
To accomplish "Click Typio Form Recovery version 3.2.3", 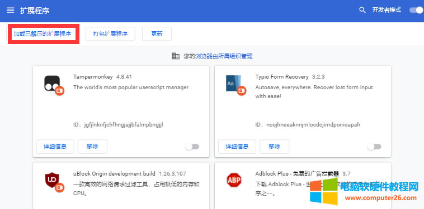I will coord(318,77).
